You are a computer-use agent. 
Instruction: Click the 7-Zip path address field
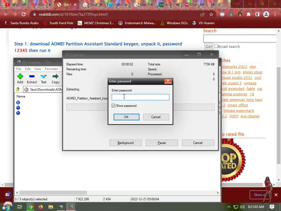tap(43, 89)
